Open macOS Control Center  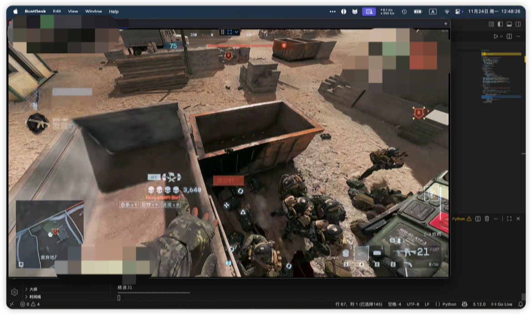click(458, 11)
